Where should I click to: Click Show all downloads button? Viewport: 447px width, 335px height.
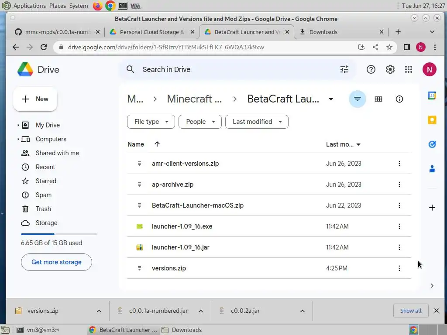(x=410, y=311)
